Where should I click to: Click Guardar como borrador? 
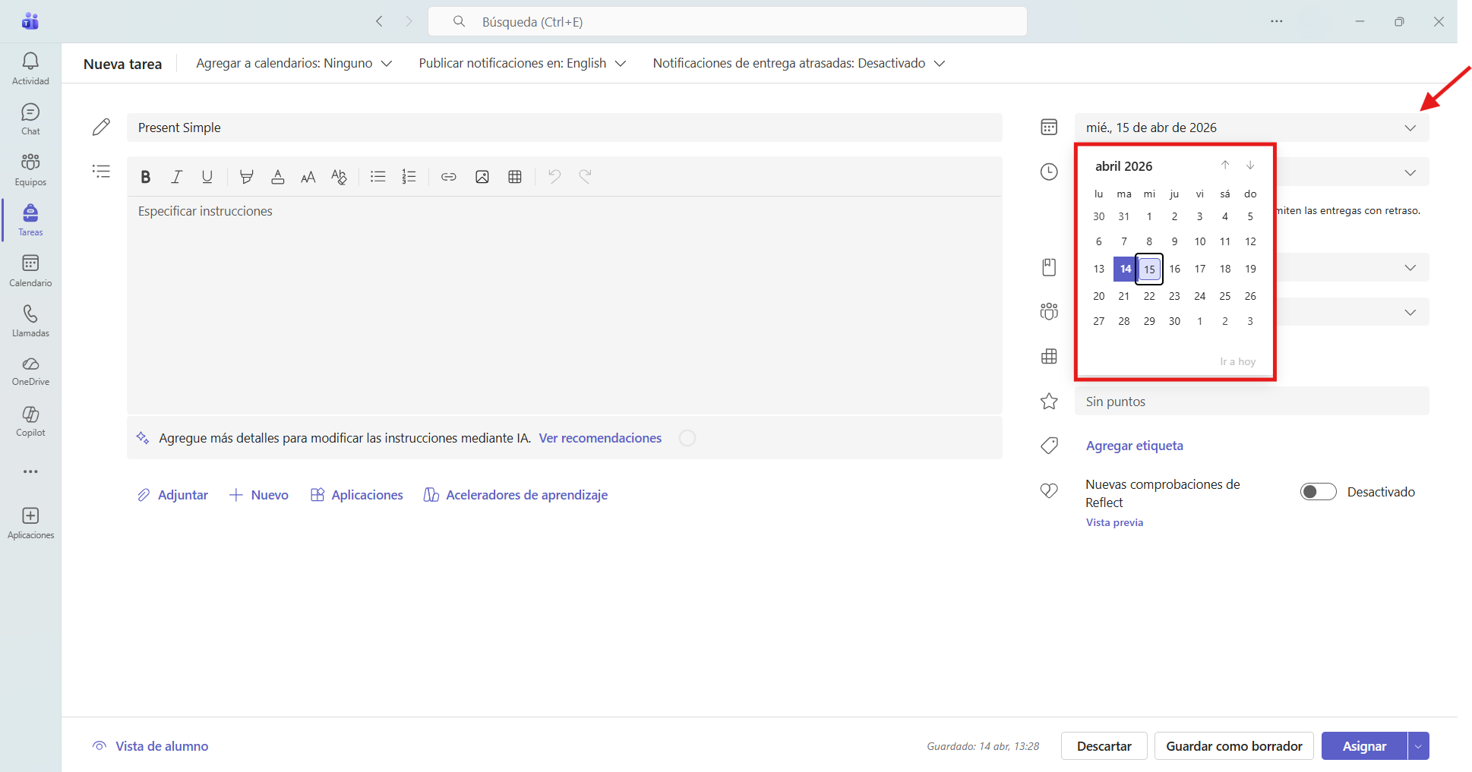[x=1234, y=746]
